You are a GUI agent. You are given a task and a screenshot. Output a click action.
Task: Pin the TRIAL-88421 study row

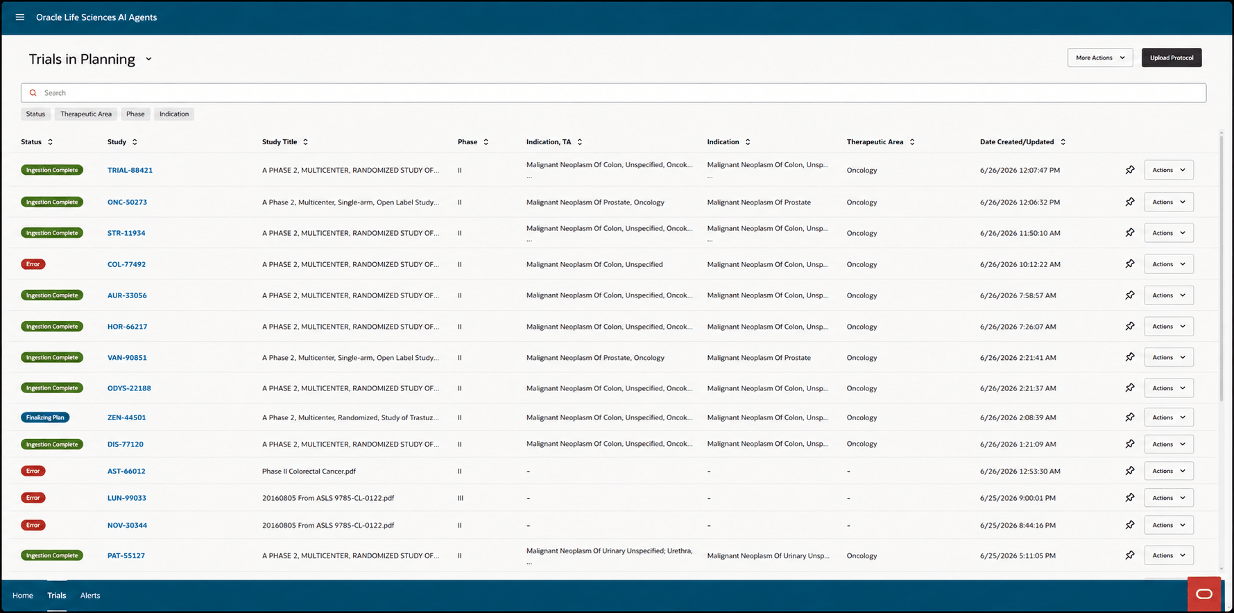[x=1130, y=170]
